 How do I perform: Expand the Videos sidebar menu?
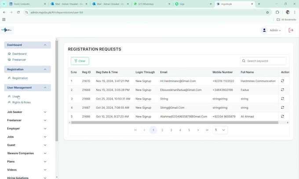point(27,170)
